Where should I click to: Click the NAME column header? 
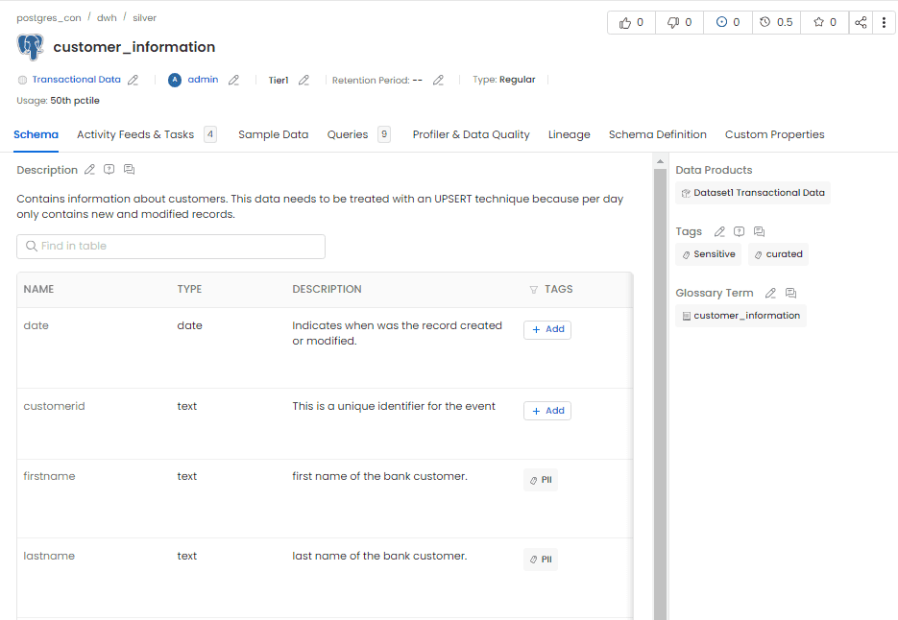[x=38, y=289]
